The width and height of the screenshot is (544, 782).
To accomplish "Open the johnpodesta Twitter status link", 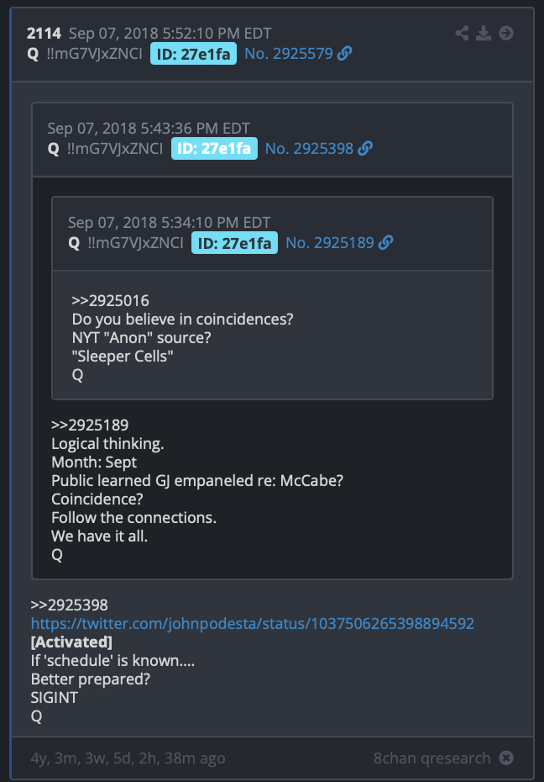I will pos(253,623).
